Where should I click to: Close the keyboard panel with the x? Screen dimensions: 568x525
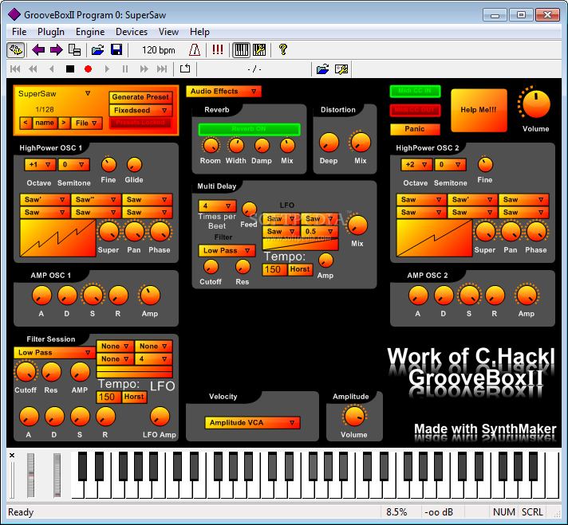tap(12, 455)
